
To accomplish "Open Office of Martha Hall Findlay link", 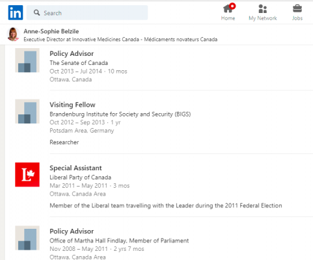I will click(x=119, y=240).
